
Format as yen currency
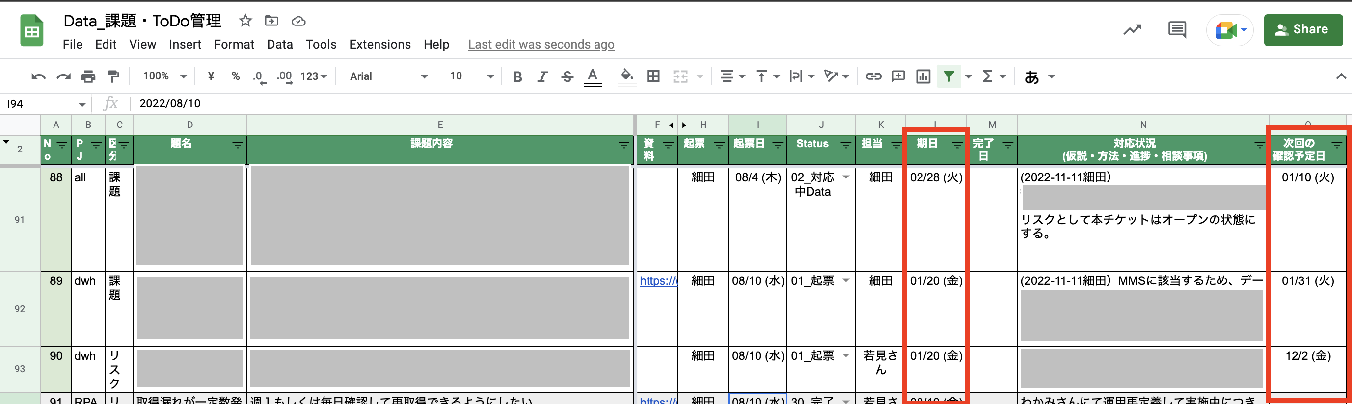(211, 76)
